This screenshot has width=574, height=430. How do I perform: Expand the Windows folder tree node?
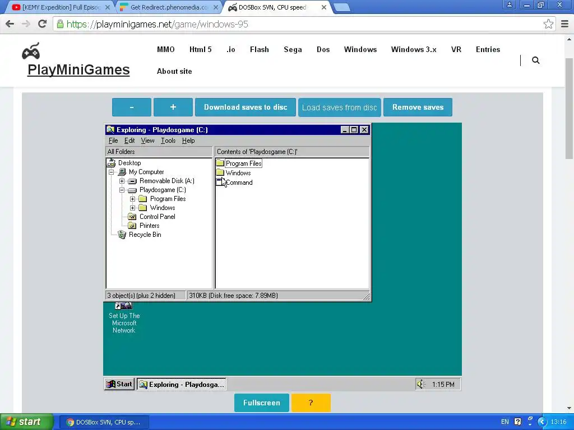[x=132, y=208]
